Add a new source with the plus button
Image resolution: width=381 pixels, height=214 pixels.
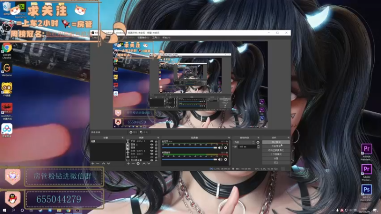(128, 164)
